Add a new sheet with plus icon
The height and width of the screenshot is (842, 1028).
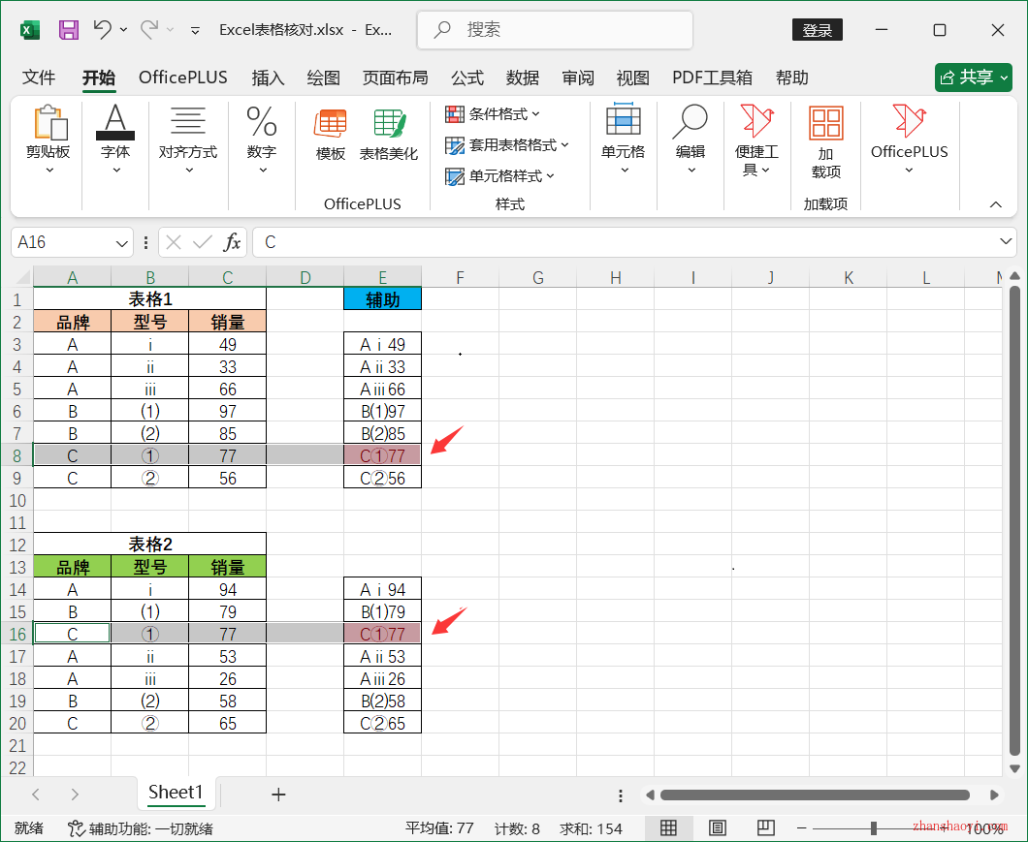click(x=278, y=795)
